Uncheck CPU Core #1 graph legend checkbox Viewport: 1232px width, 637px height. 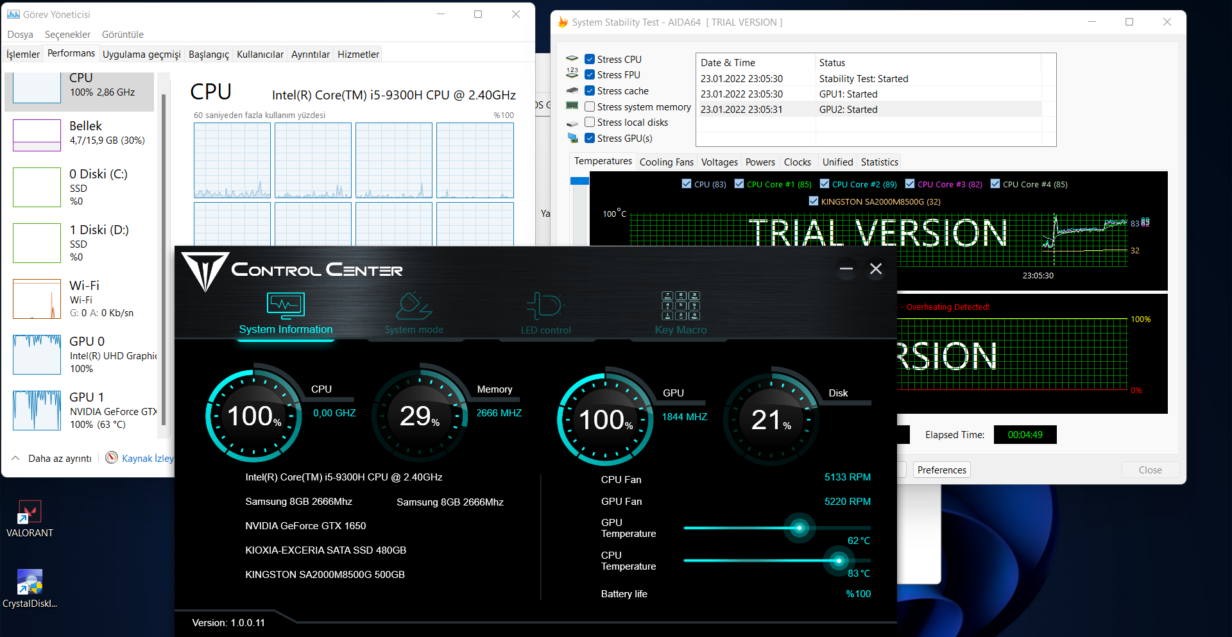pyautogui.click(x=739, y=184)
